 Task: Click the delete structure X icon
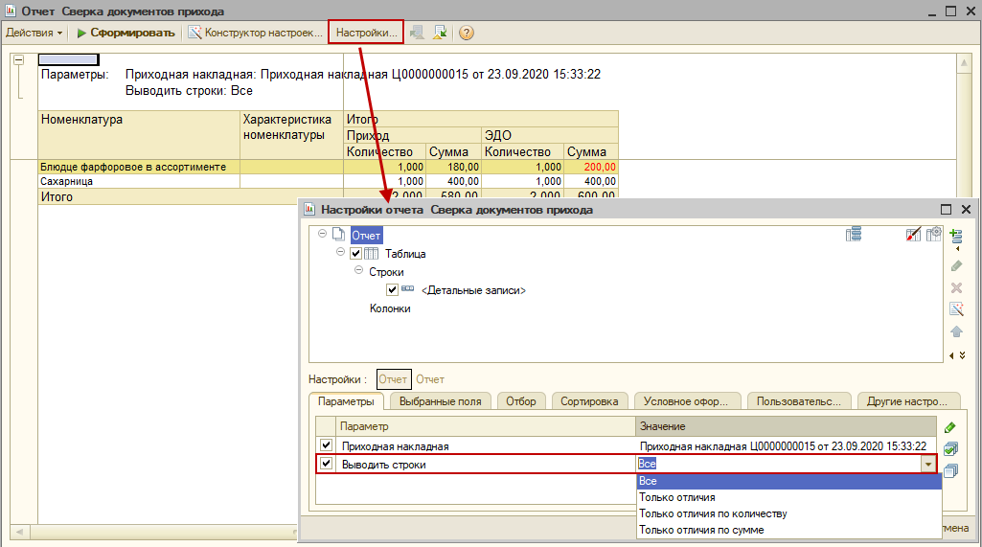coord(956,287)
